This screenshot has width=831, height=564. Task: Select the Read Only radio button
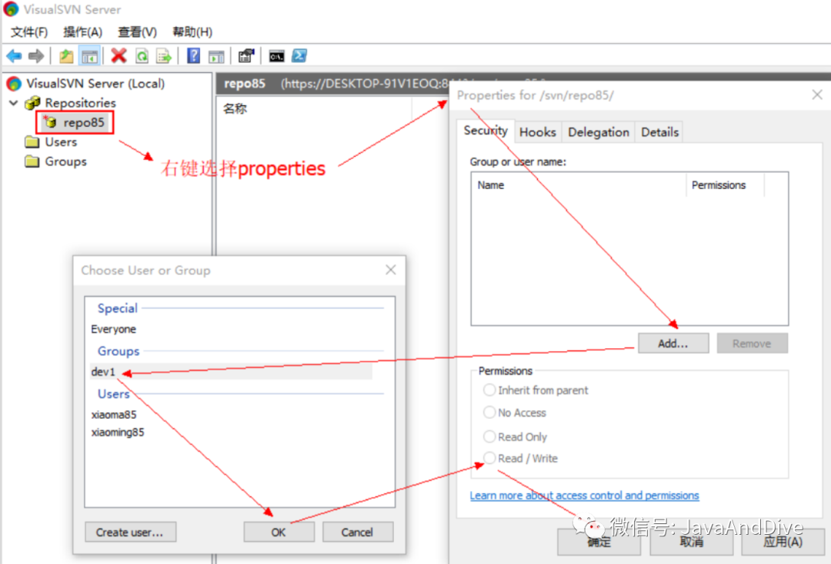[489, 436]
